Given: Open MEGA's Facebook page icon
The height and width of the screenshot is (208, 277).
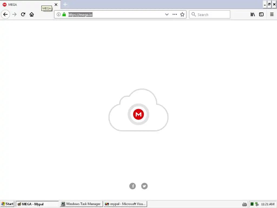Looking at the screenshot, I should pos(133,186).
